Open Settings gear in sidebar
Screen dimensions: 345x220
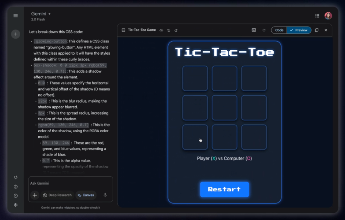click(x=16, y=205)
